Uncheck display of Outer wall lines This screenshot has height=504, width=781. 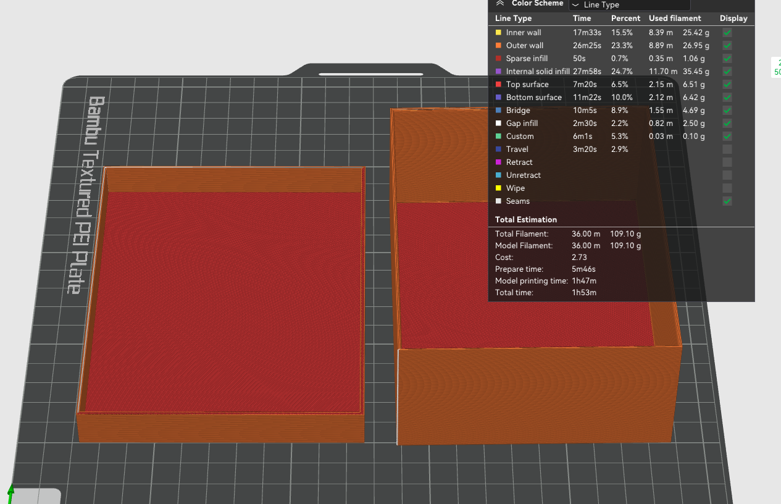[727, 45]
